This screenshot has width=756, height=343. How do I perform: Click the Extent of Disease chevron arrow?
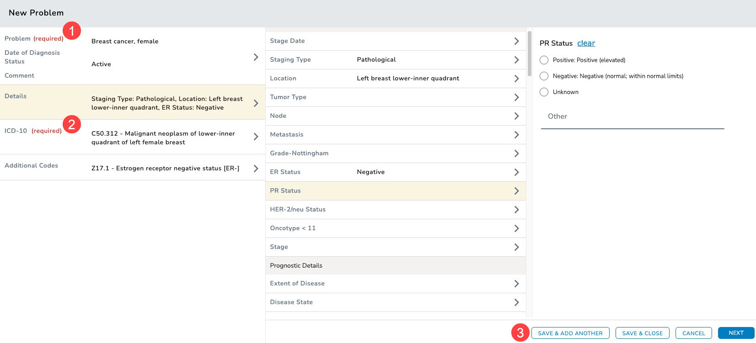516,284
